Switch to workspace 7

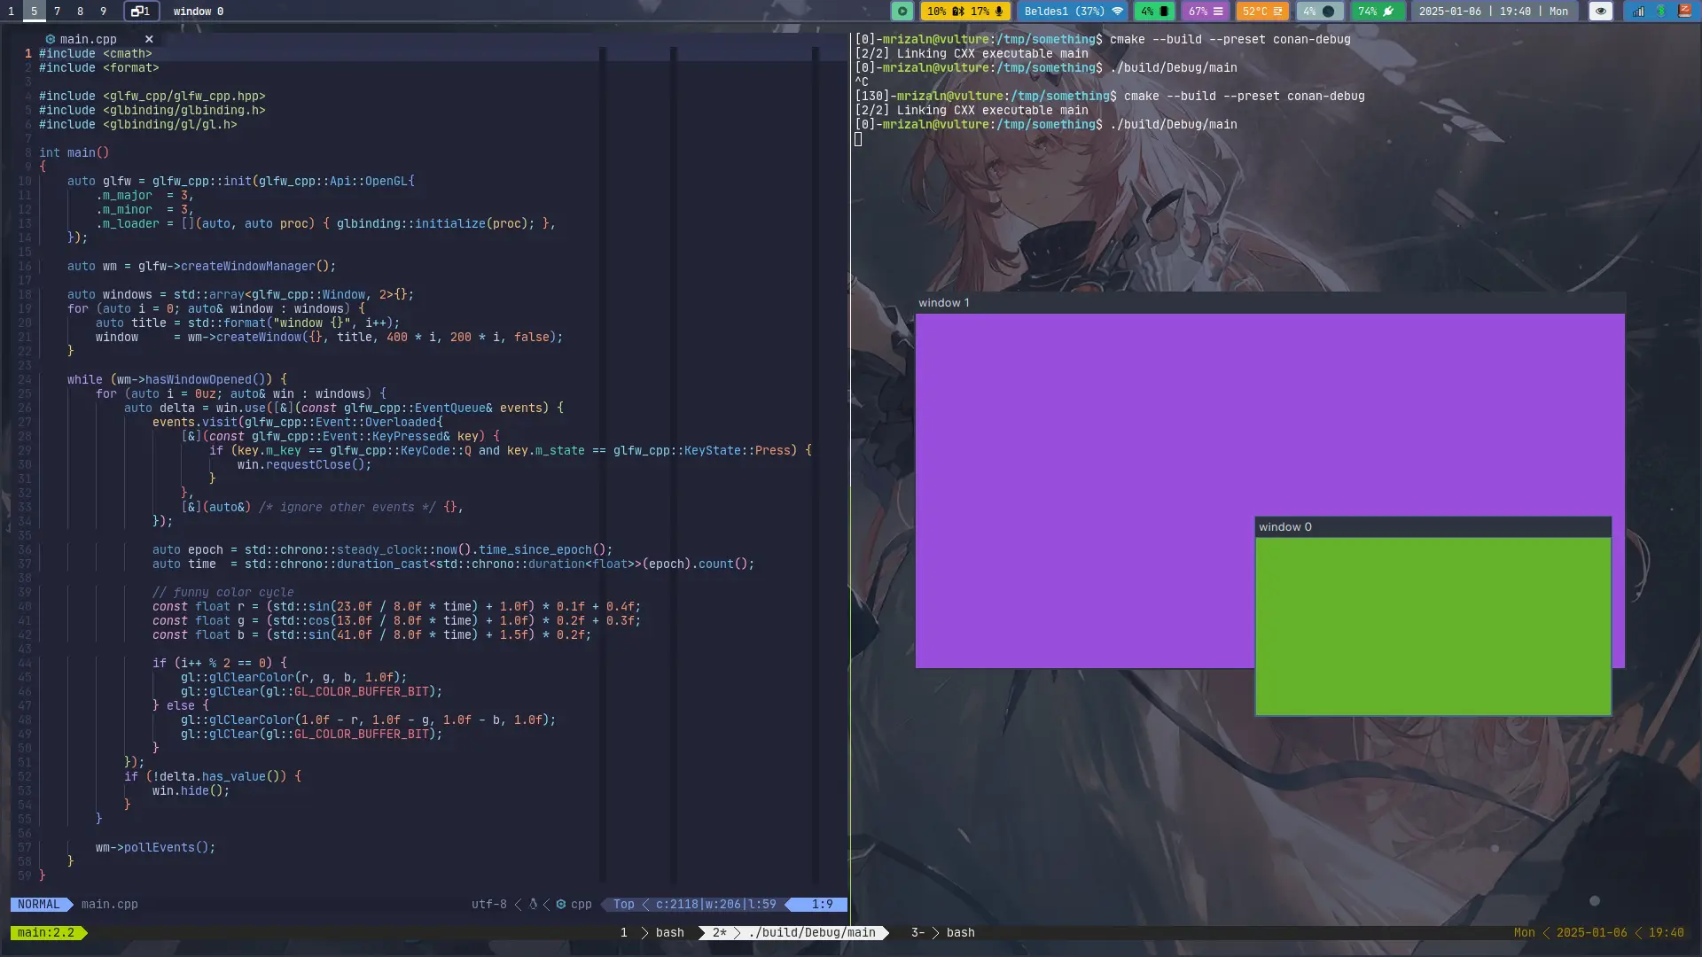(57, 12)
